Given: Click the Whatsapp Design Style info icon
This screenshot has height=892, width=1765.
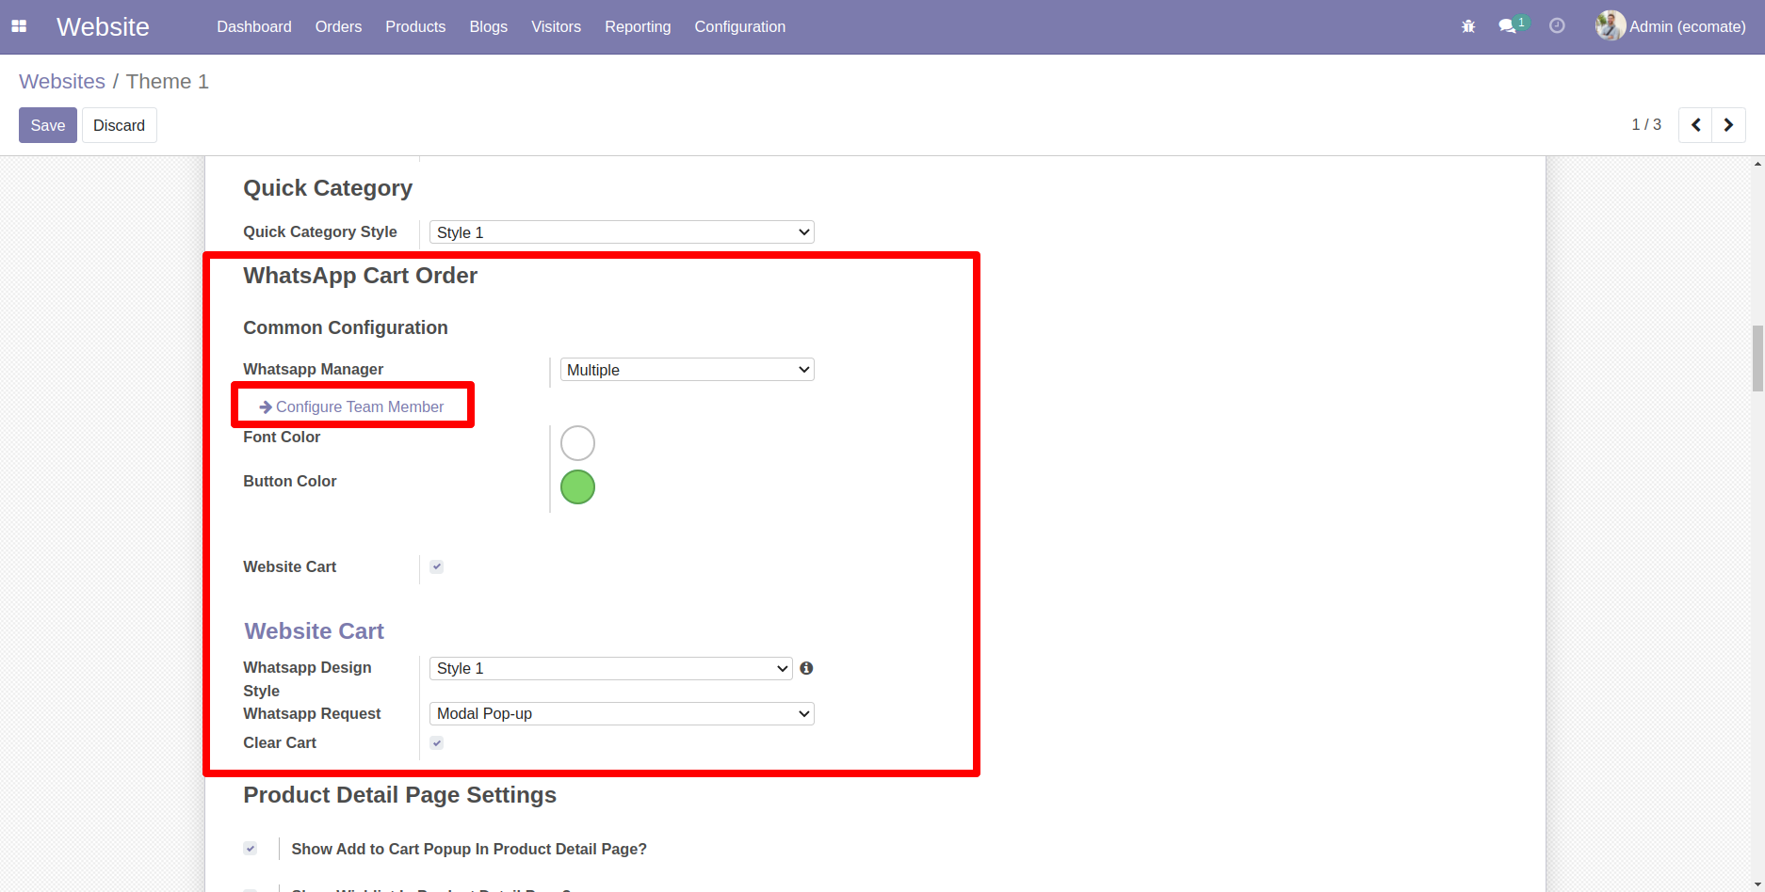Looking at the screenshot, I should click(806, 668).
